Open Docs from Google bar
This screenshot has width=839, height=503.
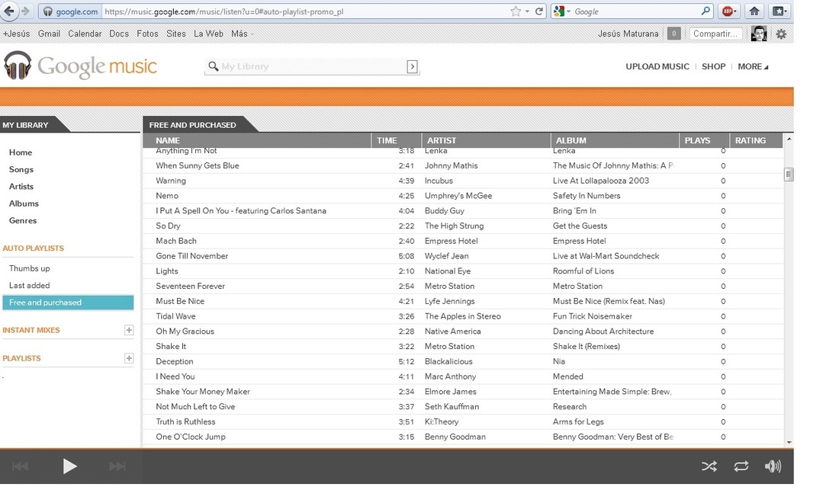pos(119,34)
